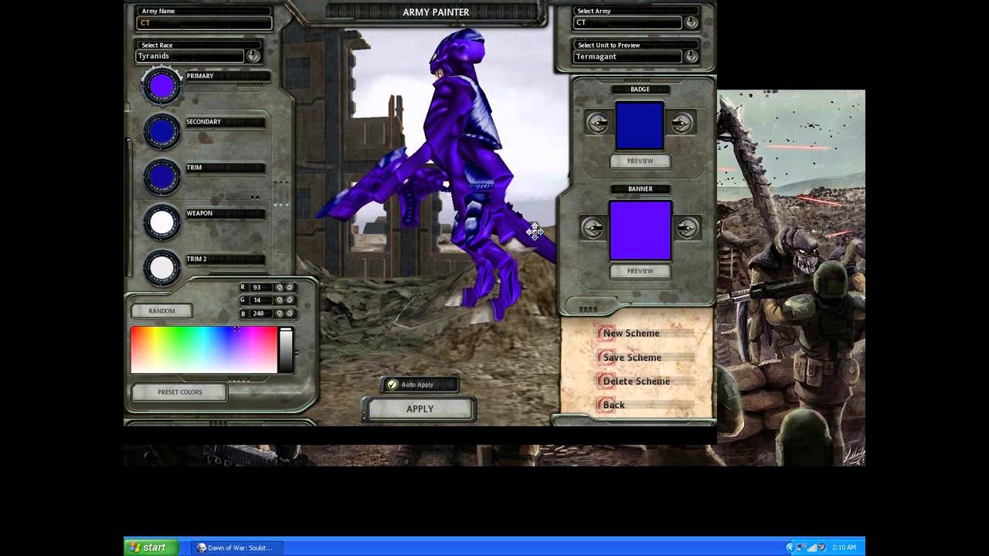Increase the R value with up arrow

click(279, 287)
